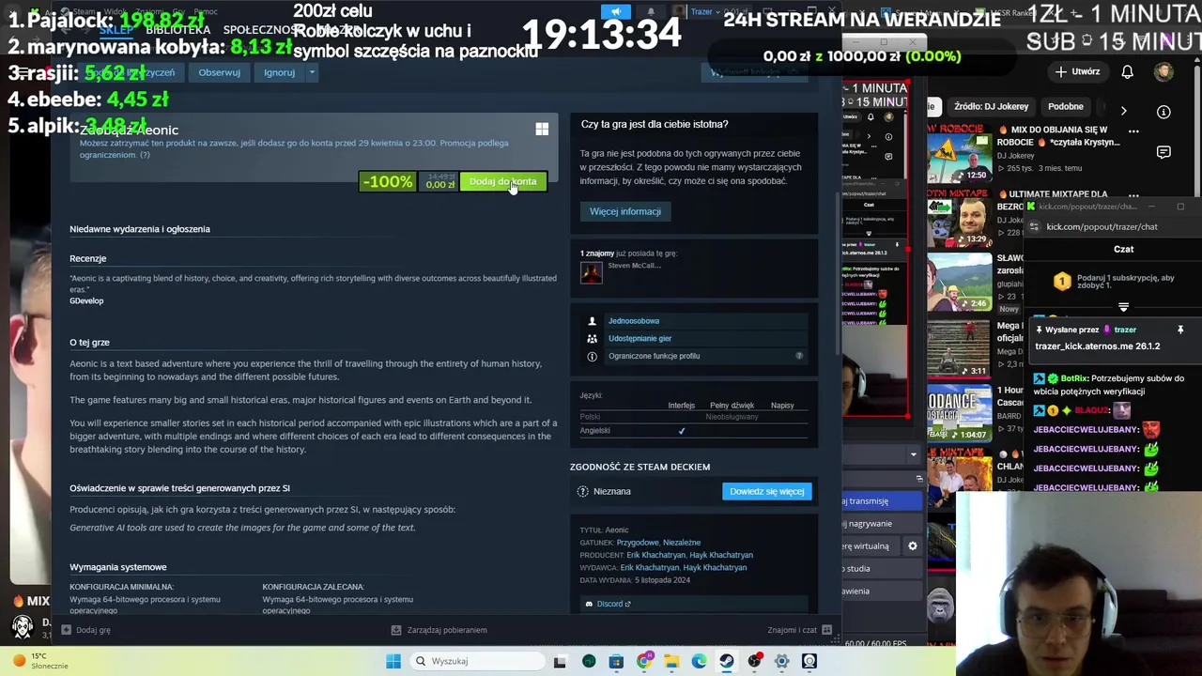Click the YouTube live chat icon
The height and width of the screenshot is (676, 1202).
tap(1163, 152)
